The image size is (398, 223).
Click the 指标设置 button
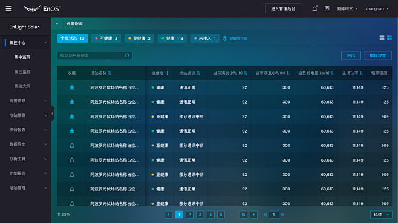coord(377,55)
